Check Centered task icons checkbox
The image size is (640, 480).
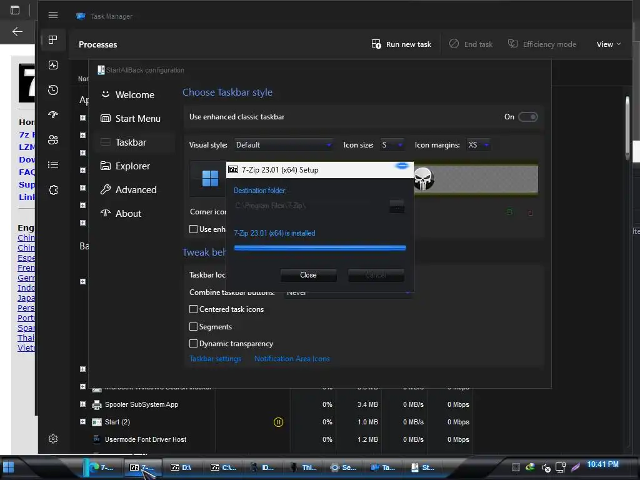(x=194, y=309)
